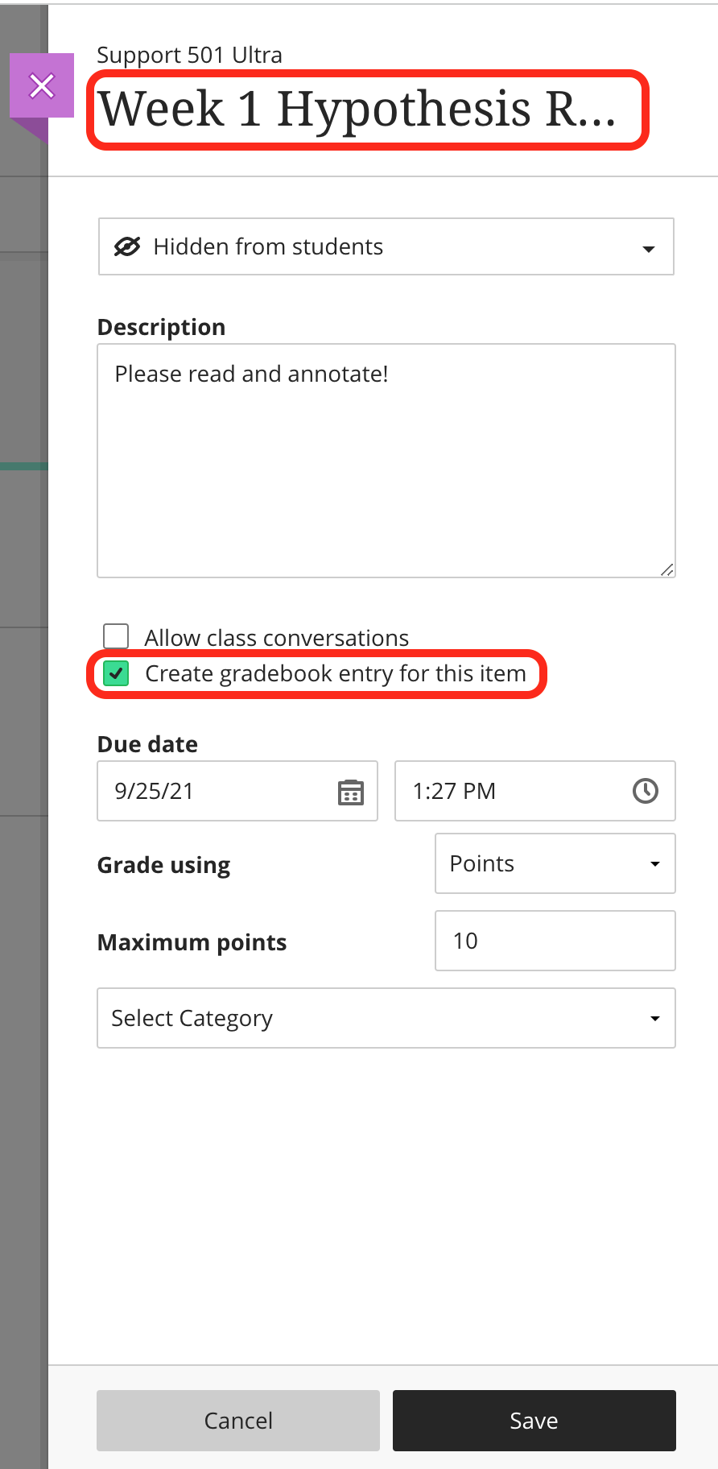Open the Hidden from students visibility dropdown

point(386,246)
